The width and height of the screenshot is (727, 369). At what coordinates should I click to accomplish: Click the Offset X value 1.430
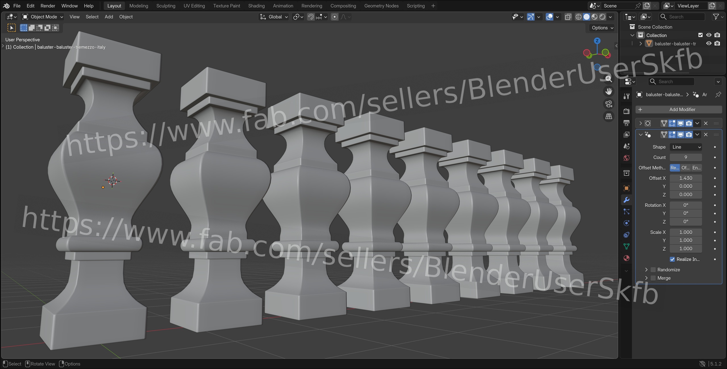(686, 178)
